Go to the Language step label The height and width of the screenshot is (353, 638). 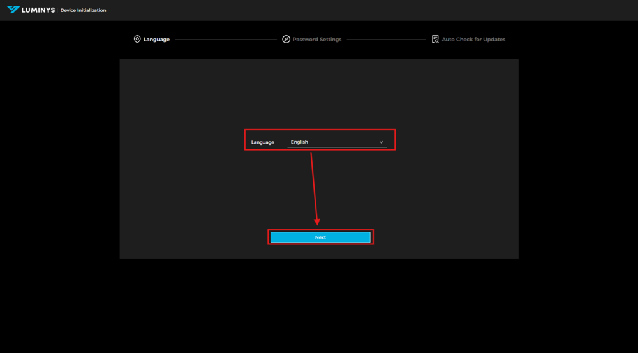(x=156, y=40)
